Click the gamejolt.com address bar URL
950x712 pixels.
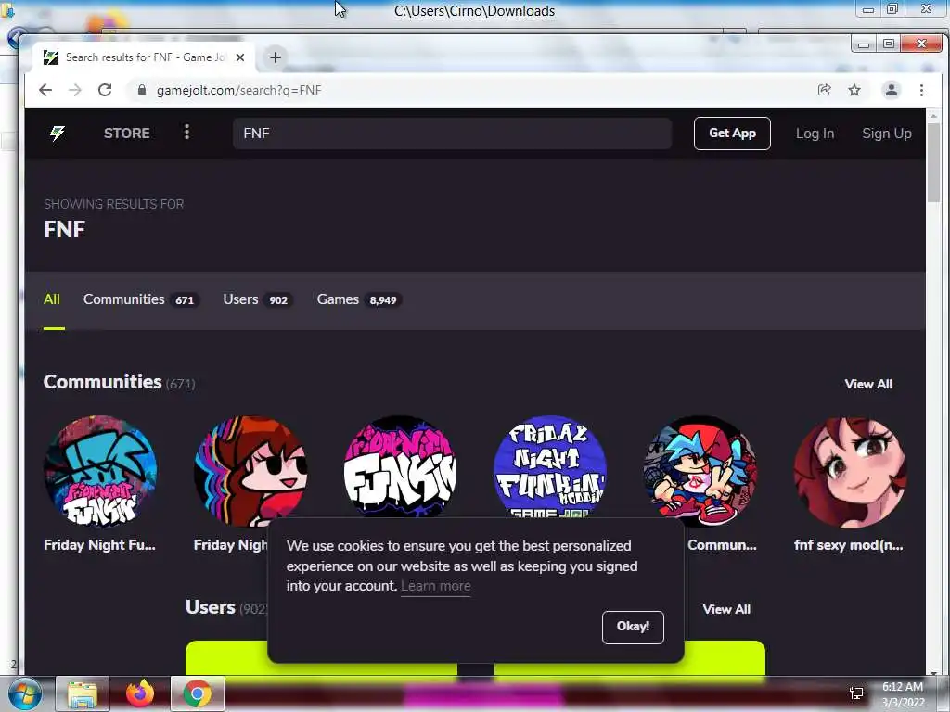coord(238,90)
